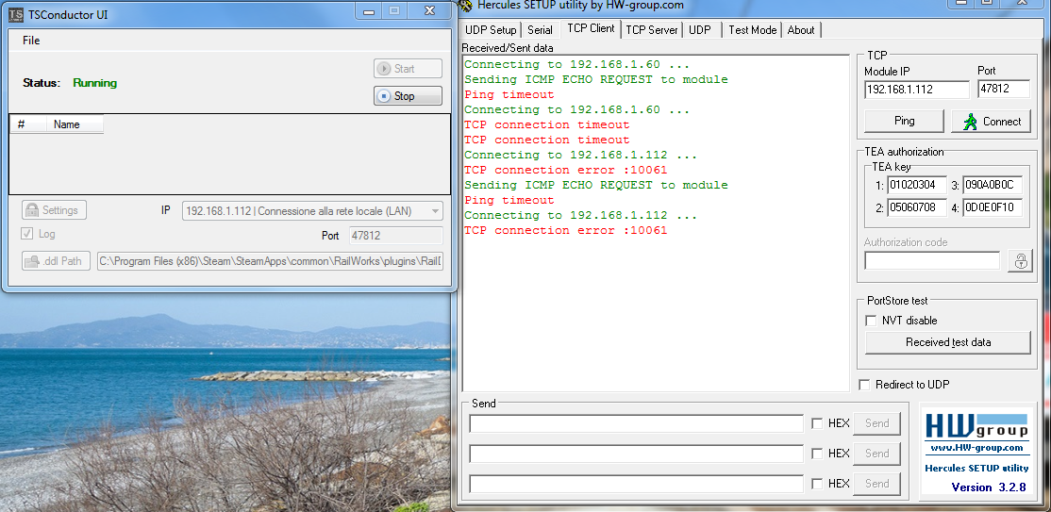This screenshot has height=512, width=1051.
Task: Click the Received test data button
Action: 947,342
